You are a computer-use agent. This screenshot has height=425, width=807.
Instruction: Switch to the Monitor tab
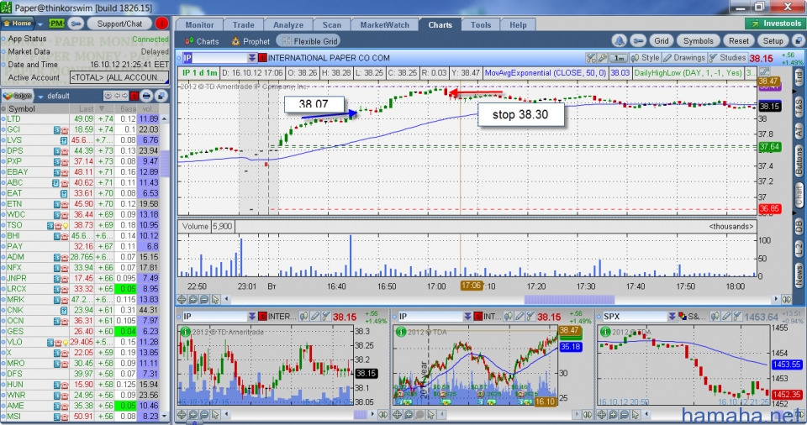coord(200,24)
